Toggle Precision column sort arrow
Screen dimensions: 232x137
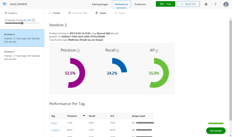click(84, 116)
